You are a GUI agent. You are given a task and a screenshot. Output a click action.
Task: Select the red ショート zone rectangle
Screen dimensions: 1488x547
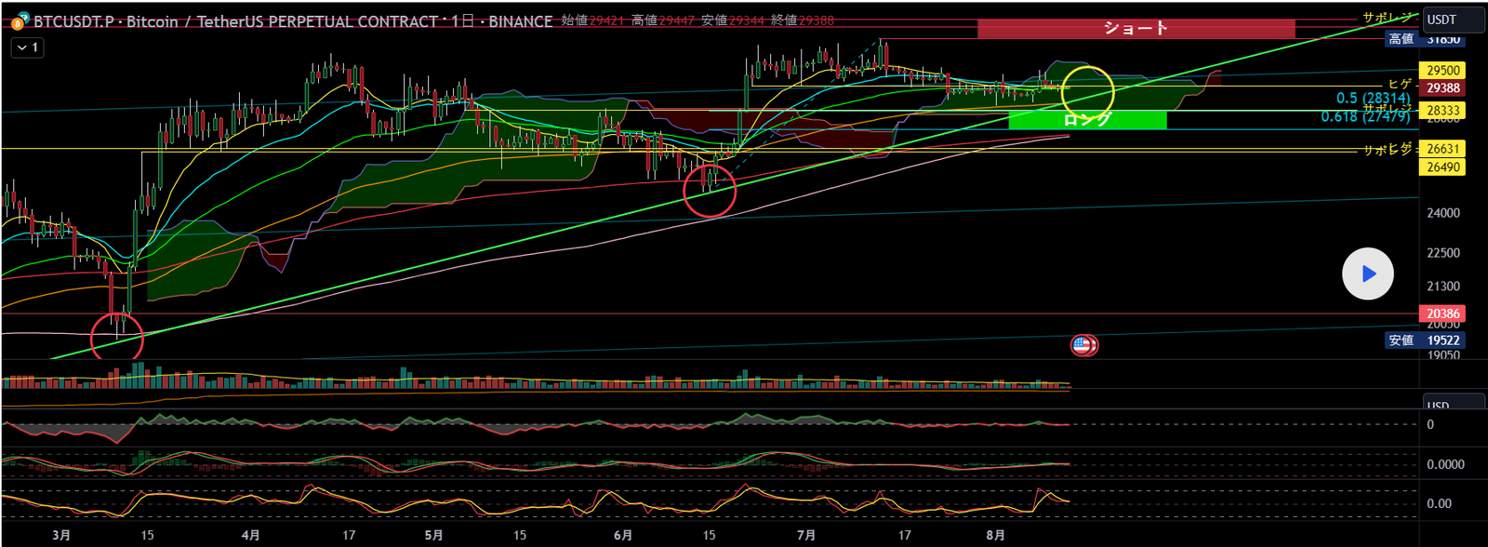pyautogui.click(x=1135, y=28)
